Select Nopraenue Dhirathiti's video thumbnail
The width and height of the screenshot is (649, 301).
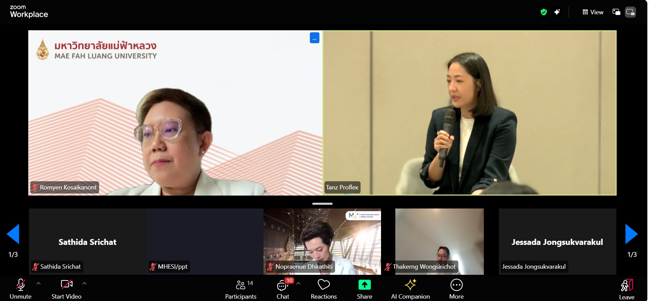[322, 238]
